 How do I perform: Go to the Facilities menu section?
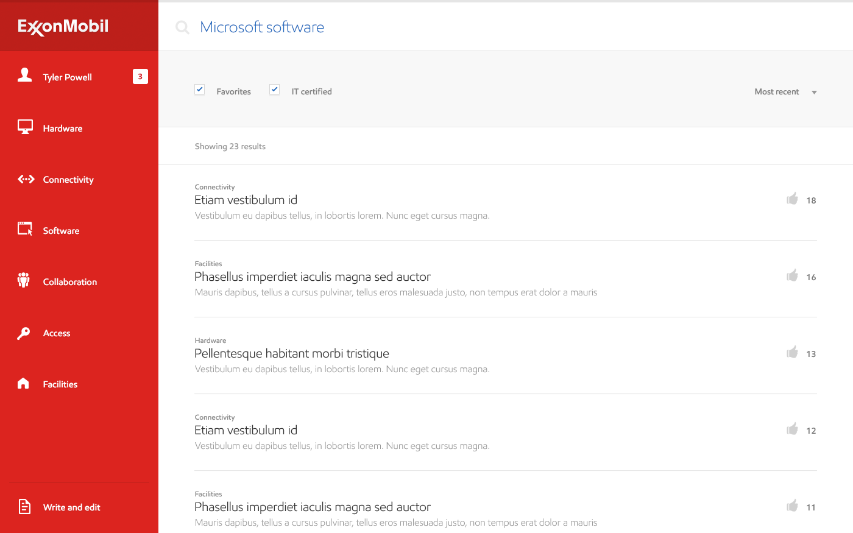click(60, 384)
